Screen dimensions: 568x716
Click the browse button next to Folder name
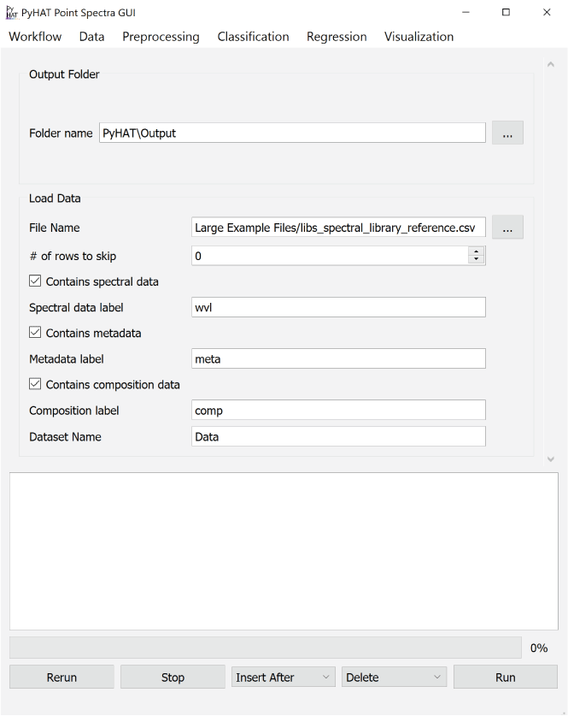(x=507, y=133)
